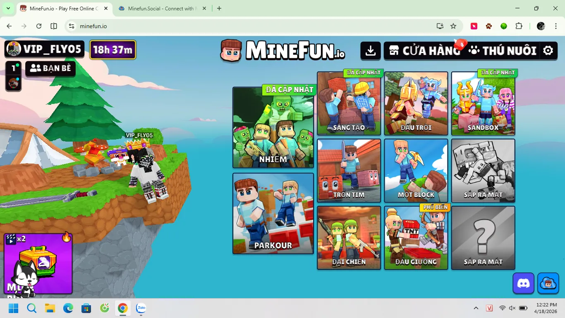This screenshot has width=565, height=318.
Task: Open Windows taskbar search
Action: click(x=32, y=308)
